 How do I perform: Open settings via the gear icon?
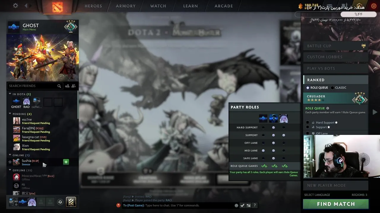pos(15,6)
